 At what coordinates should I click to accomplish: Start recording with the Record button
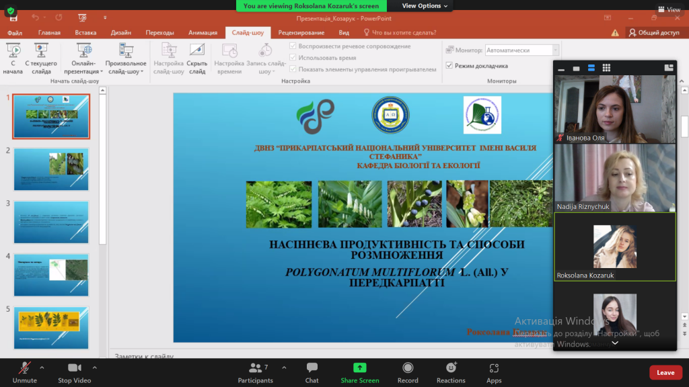tap(407, 368)
